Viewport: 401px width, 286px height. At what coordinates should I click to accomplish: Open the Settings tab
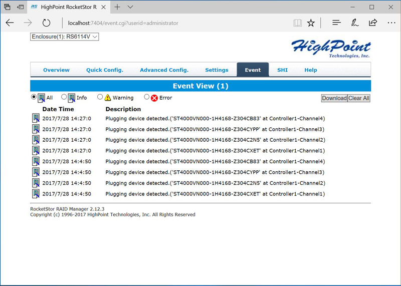217,70
